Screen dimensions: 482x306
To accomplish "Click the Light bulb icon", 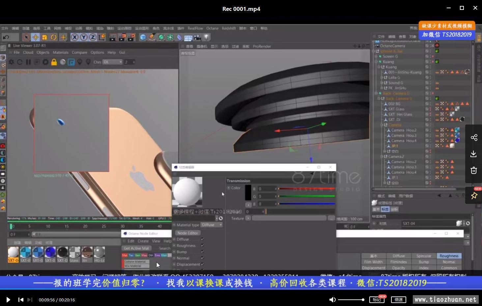I will (x=207, y=37).
